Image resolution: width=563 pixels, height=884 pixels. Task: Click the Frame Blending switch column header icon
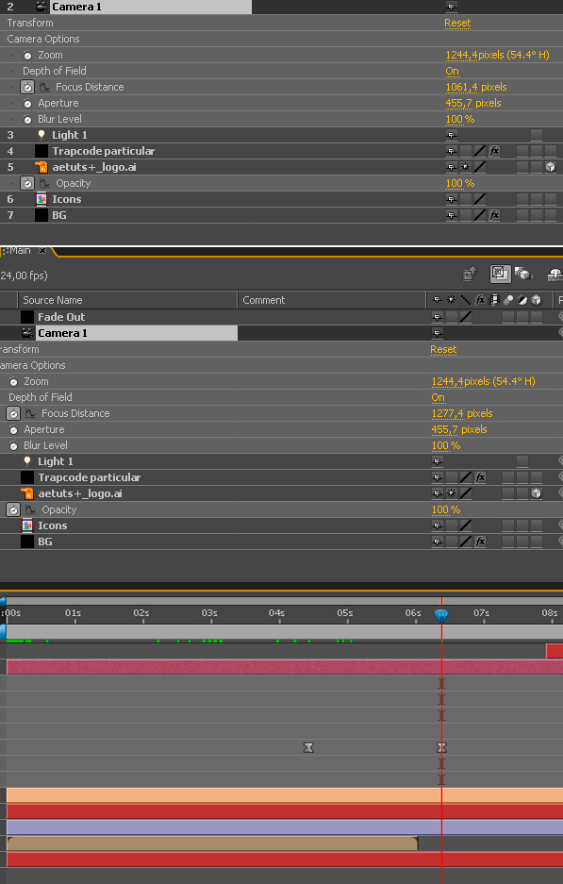494,300
